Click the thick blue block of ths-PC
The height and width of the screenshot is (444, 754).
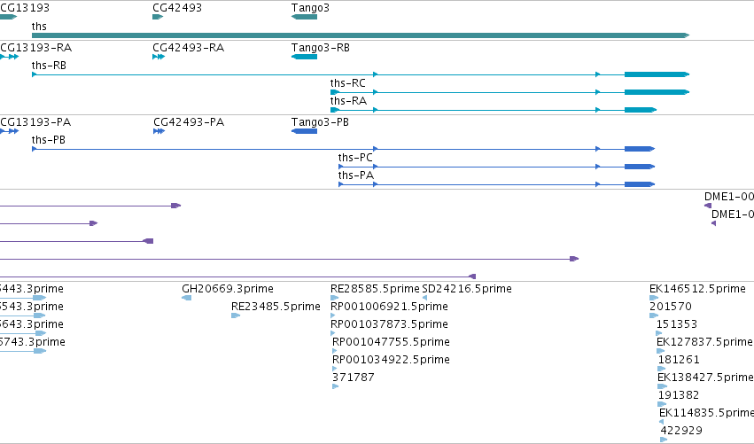(640, 167)
